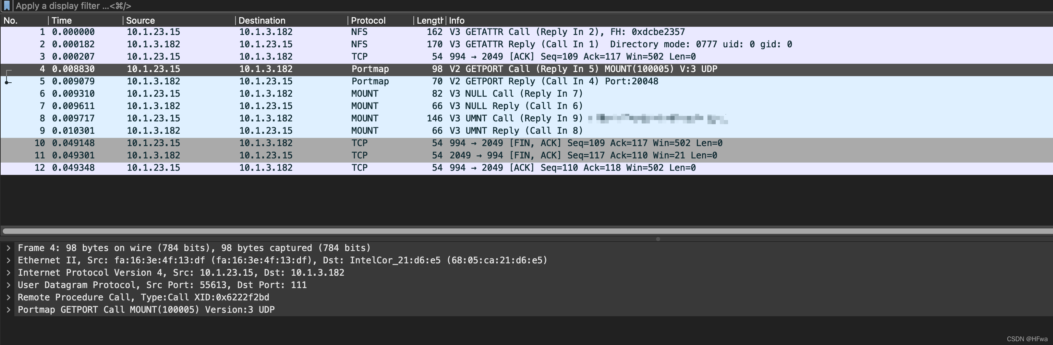
Task: Select packet 5 GETPORT Reply Port:20048
Action: tap(526, 81)
